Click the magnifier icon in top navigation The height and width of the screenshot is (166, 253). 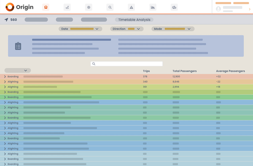[110, 7]
